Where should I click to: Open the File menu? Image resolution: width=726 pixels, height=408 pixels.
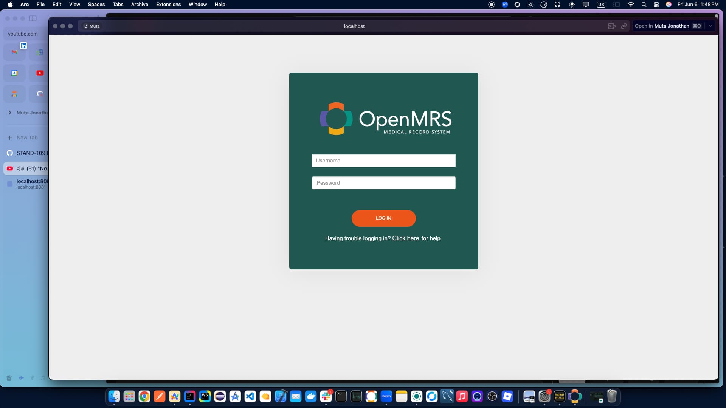(40, 4)
